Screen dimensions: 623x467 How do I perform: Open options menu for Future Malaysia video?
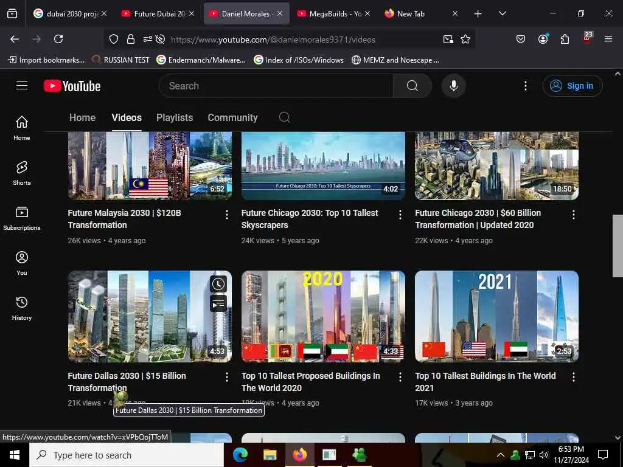click(227, 215)
